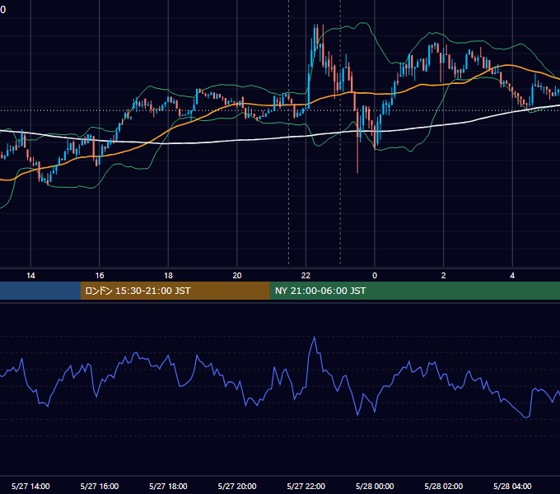Click the oscillator peak near 22:00
Viewport: 560px width, 494px height.
click(x=315, y=338)
